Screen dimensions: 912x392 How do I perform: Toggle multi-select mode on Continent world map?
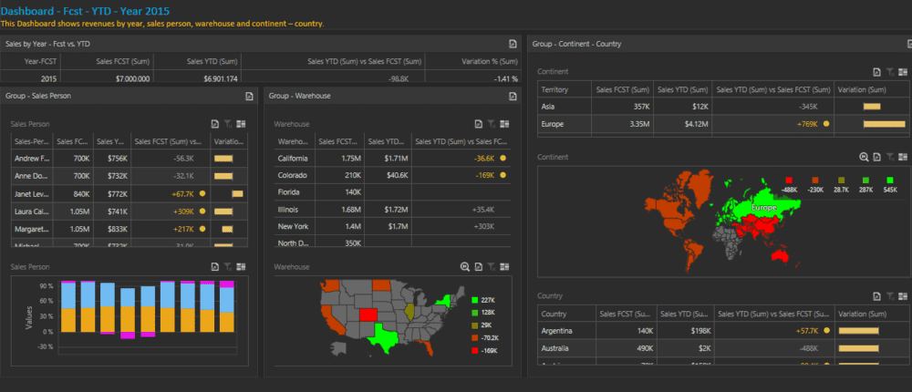click(903, 158)
